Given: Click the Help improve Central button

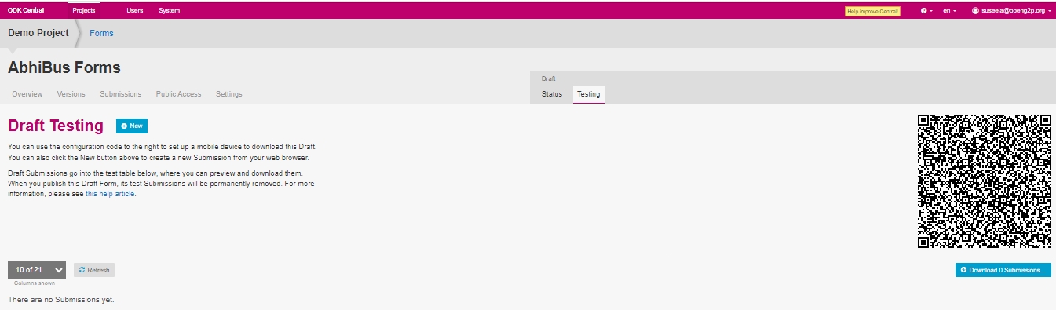Looking at the screenshot, I should [872, 12].
